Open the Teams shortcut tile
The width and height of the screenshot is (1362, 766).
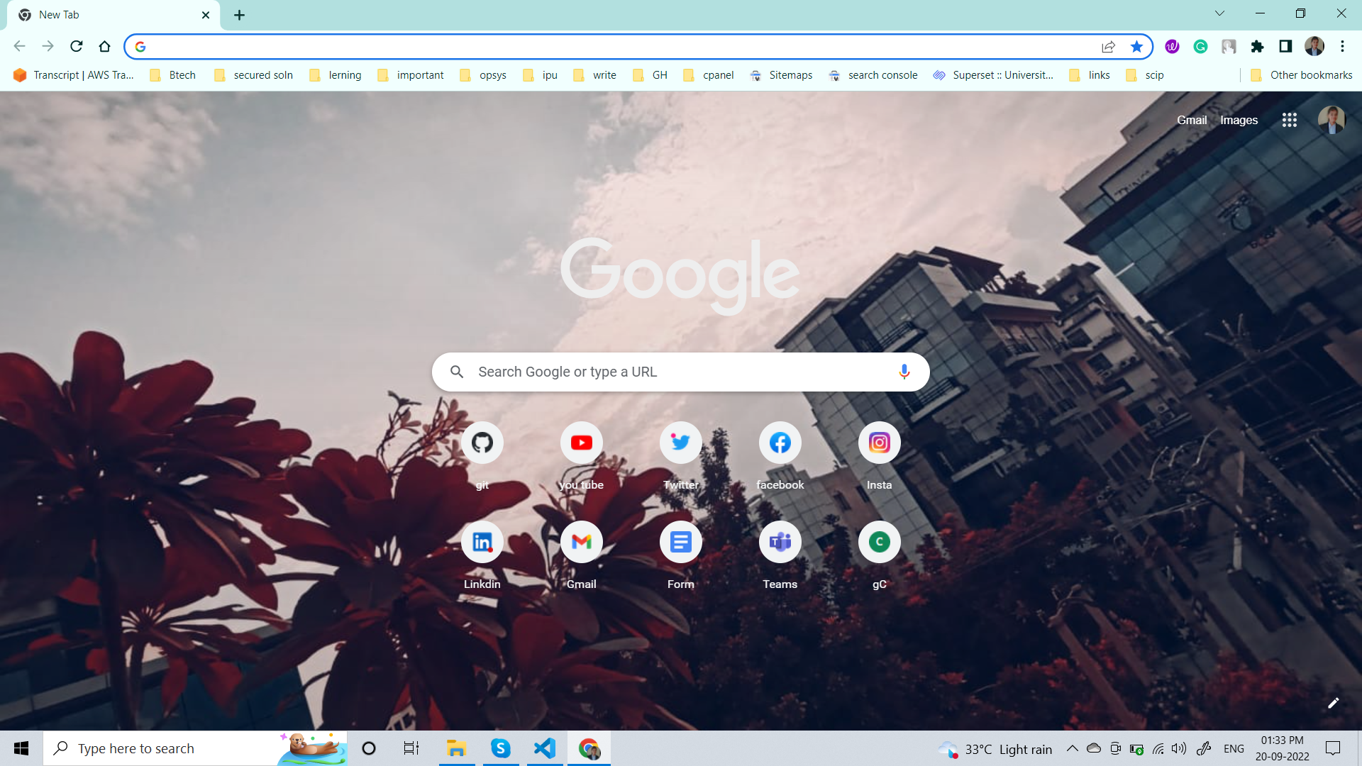click(780, 543)
